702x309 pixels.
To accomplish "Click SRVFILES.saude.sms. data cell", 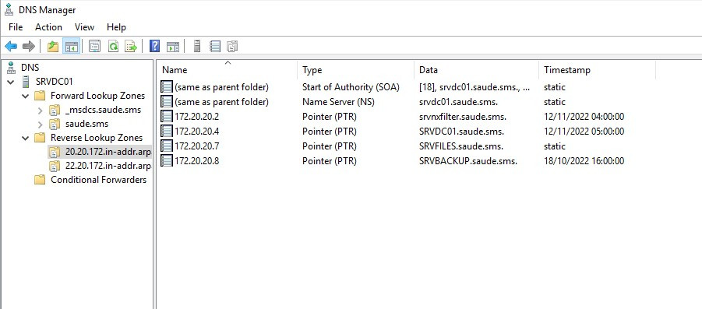I will (461, 146).
